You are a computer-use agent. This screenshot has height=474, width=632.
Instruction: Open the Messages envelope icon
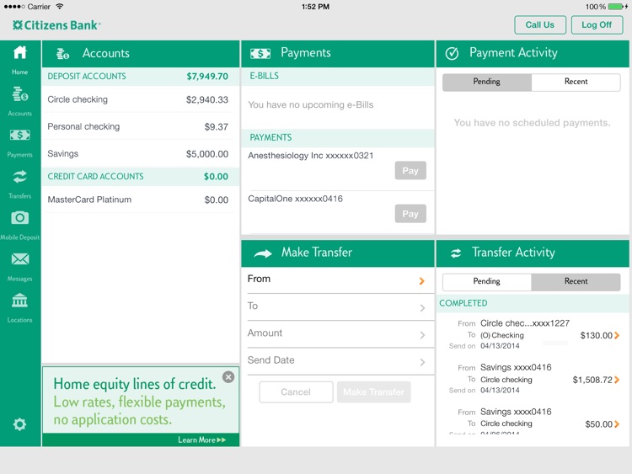tap(19, 259)
